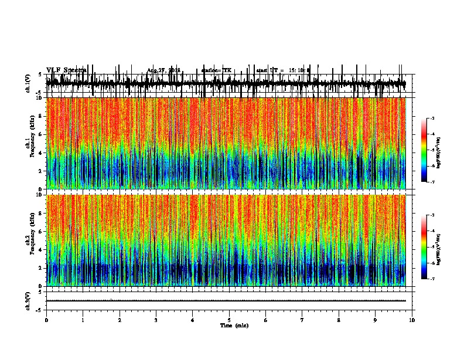Screen dimensions: 464x359
Task: Click the time axis tick label '8'
Action: tap(339, 320)
